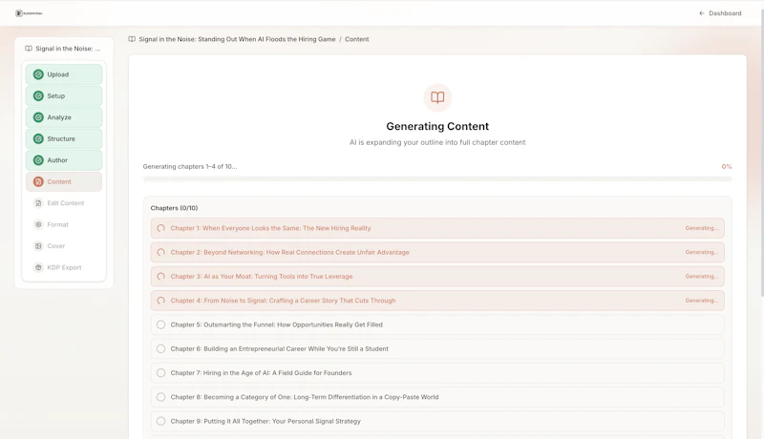The width and height of the screenshot is (764, 439).
Task: Click Content breadcrumb item
Action: 356,39
